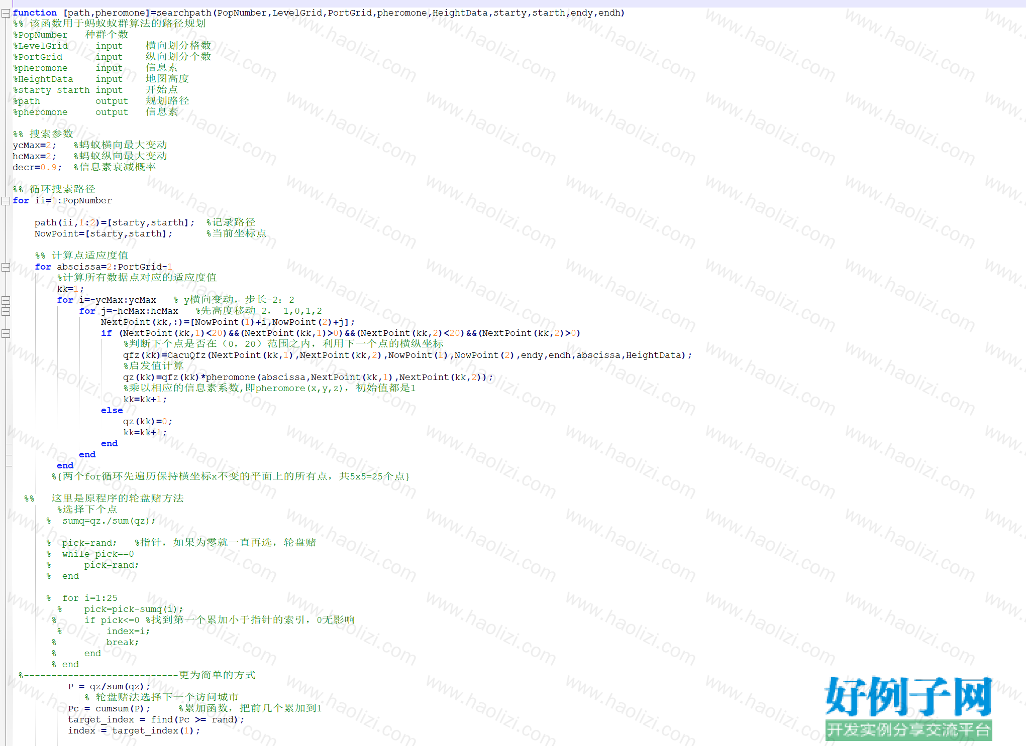1026x746 pixels.
Task: Click the '%pheromone output' comment line
Action: (95, 112)
